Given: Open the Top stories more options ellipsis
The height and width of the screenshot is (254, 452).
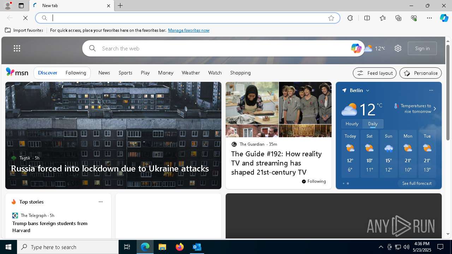Looking at the screenshot, I should point(101,202).
